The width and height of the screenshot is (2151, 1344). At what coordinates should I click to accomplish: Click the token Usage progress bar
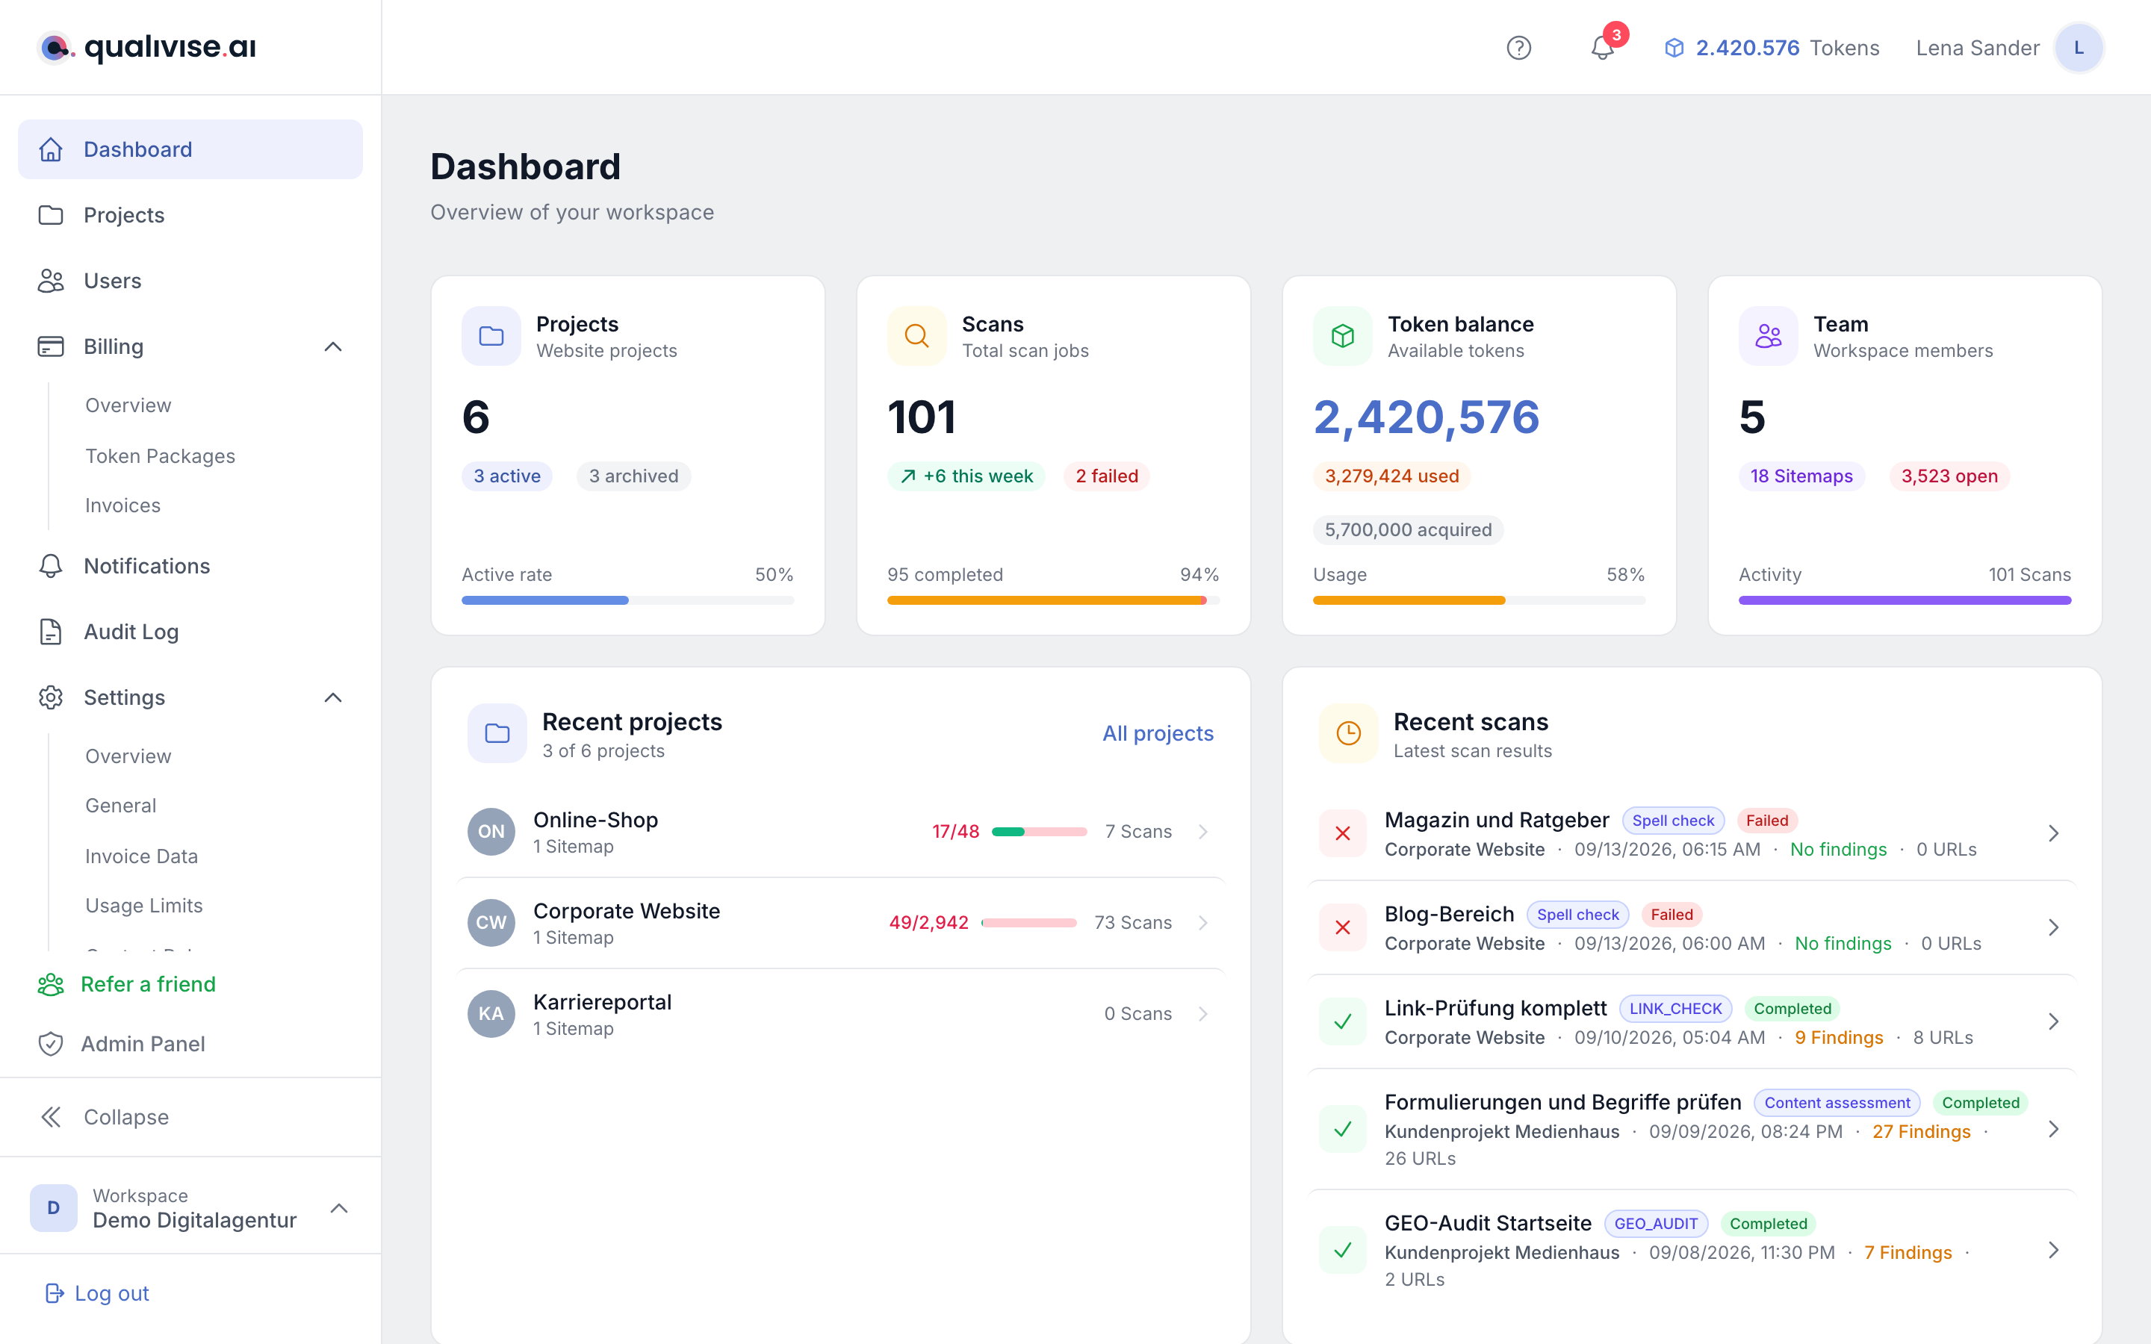tap(1479, 601)
